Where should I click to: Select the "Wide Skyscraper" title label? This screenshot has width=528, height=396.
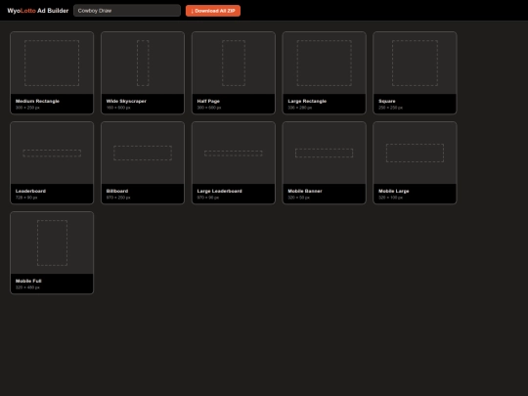tap(126, 101)
